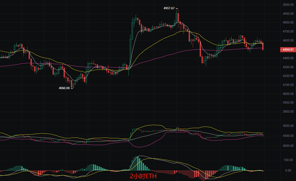Click the 4300.00 price axis label

tap(288, 67)
